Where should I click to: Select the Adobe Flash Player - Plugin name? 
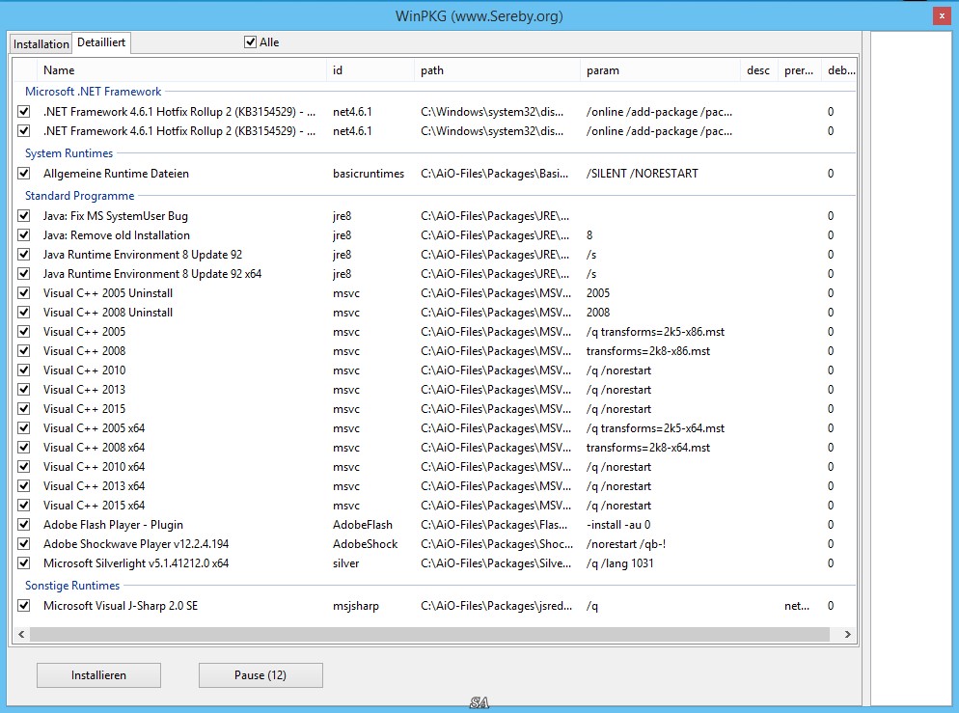(113, 525)
